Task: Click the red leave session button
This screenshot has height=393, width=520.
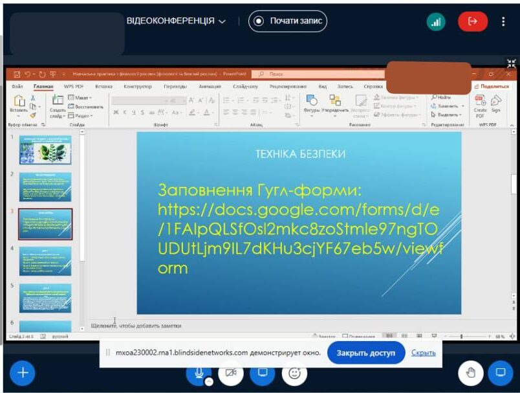Action: (x=473, y=21)
